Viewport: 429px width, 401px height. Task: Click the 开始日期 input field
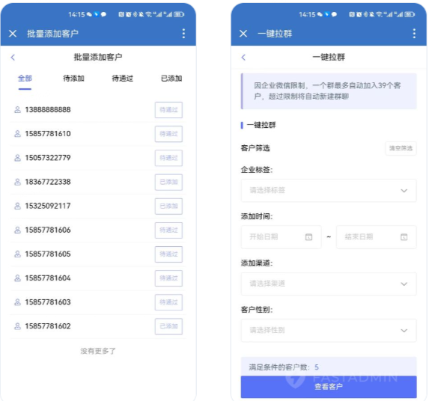pyautogui.click(x=281, y=237)
